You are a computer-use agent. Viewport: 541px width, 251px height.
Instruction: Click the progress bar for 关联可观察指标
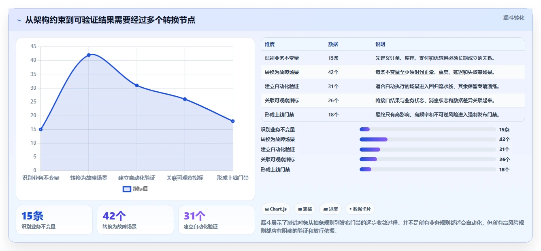[x=428, y=159]
